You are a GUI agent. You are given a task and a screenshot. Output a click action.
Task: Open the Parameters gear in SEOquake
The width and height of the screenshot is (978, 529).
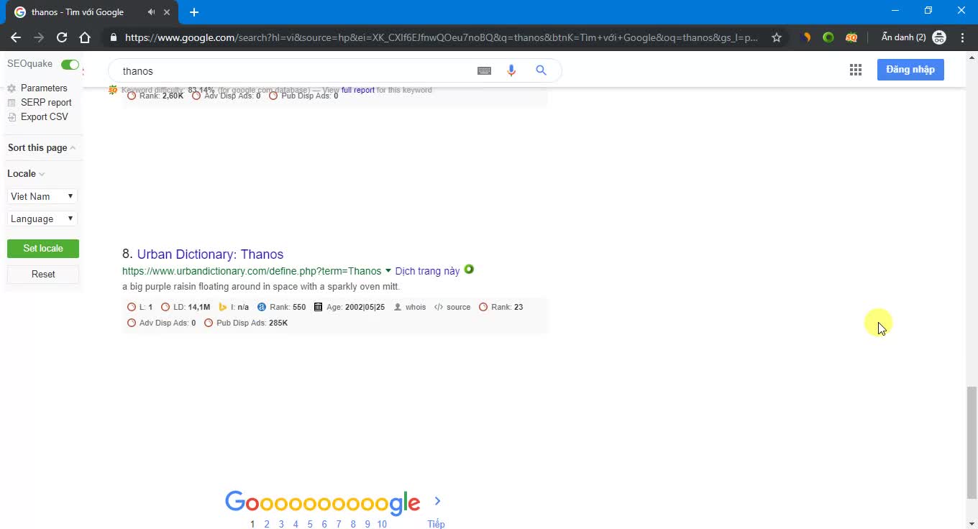[x=12, y=88]
